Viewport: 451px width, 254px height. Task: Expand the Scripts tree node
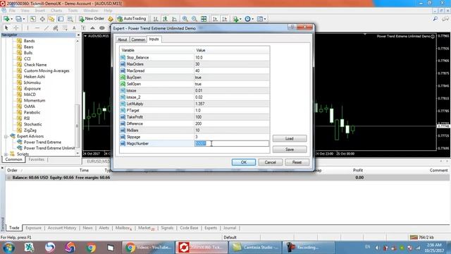pyautogui.click(x=6, y=154)
